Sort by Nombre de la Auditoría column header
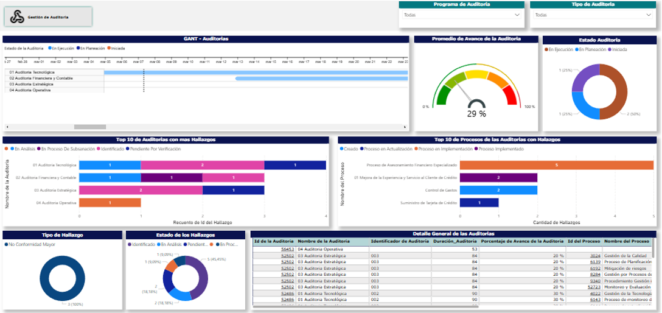This screenshot has width=662, height=313. coord(321,241)
